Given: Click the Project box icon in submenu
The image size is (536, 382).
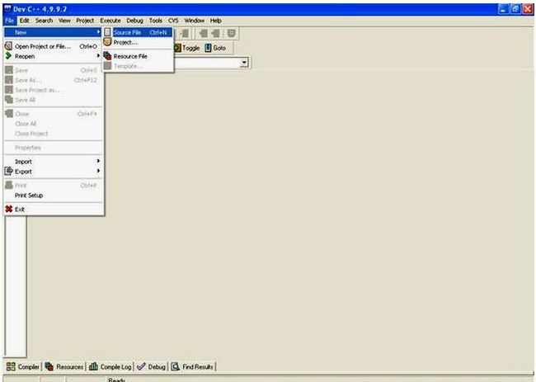Looking at the screenshot, I should [108, 42].
